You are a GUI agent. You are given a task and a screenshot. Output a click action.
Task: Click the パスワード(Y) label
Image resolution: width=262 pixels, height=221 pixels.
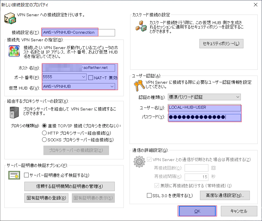click(153, 117)
